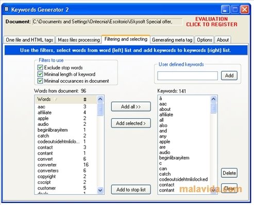Focus the user defined keywords input field
The height and width of the screenshot is (205, 254).
188,76
